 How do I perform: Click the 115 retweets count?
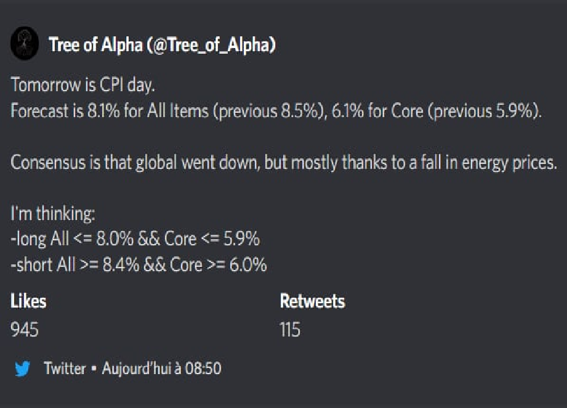(290, 330)
